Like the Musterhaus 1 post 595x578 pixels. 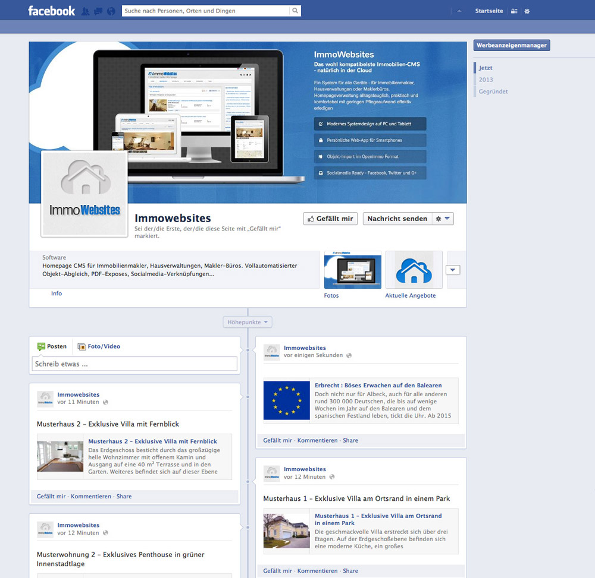click(277, 571)
